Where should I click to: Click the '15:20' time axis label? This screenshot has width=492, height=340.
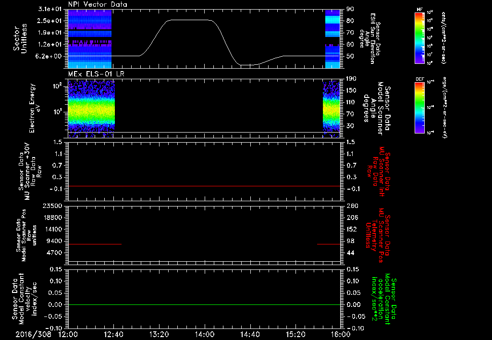coord(295,334)
